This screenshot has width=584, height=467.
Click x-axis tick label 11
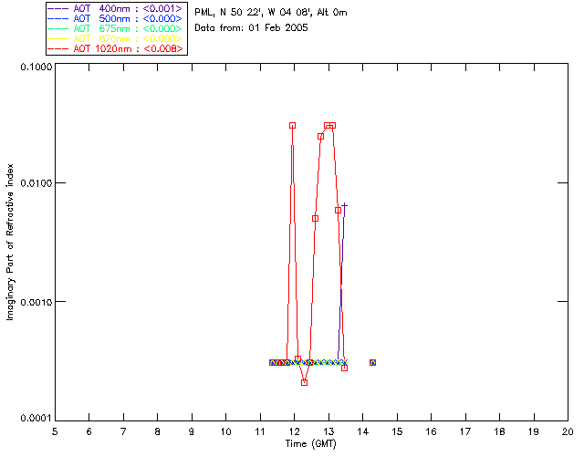tap(260, 431)
